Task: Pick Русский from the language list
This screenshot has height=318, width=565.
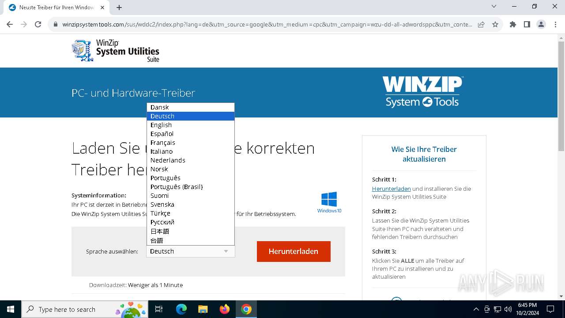Action: point(191,222)
